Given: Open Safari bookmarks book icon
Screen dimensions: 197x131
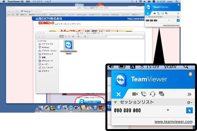Looking at the screenshot, I should pyautogui.click(x=13, y=15).
